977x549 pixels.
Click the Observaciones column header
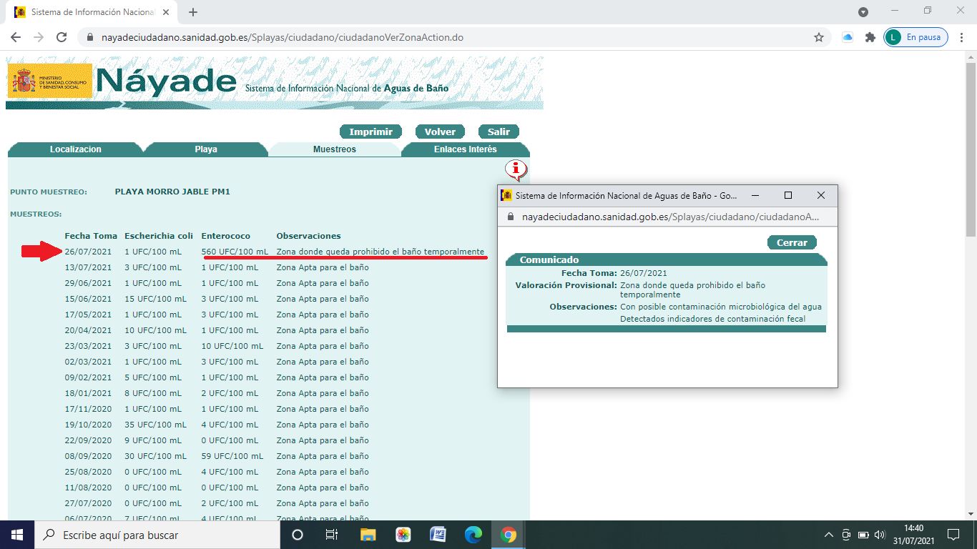click(x=308, y=236)
